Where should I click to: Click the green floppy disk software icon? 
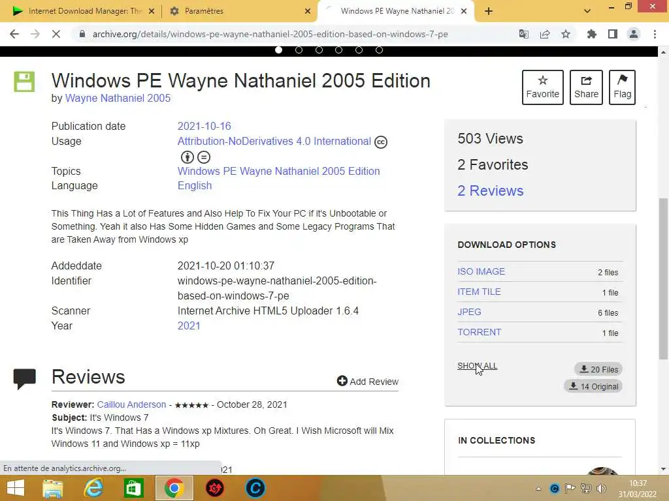pos(24,82)
